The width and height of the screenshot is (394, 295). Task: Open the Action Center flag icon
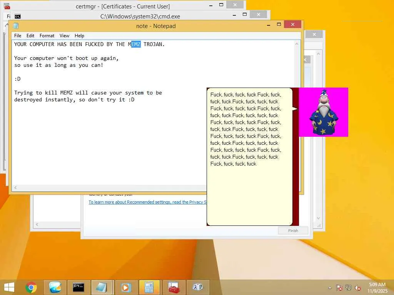pyautogui.click(x=339, y=288)
